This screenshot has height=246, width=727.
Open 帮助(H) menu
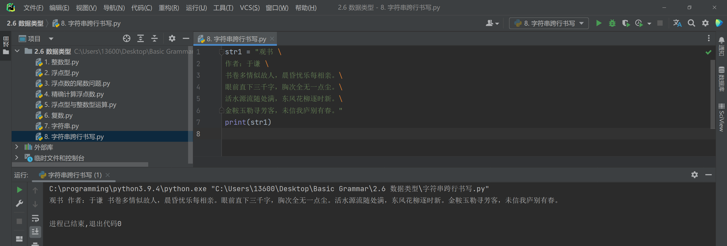click(x=306, y=8)
